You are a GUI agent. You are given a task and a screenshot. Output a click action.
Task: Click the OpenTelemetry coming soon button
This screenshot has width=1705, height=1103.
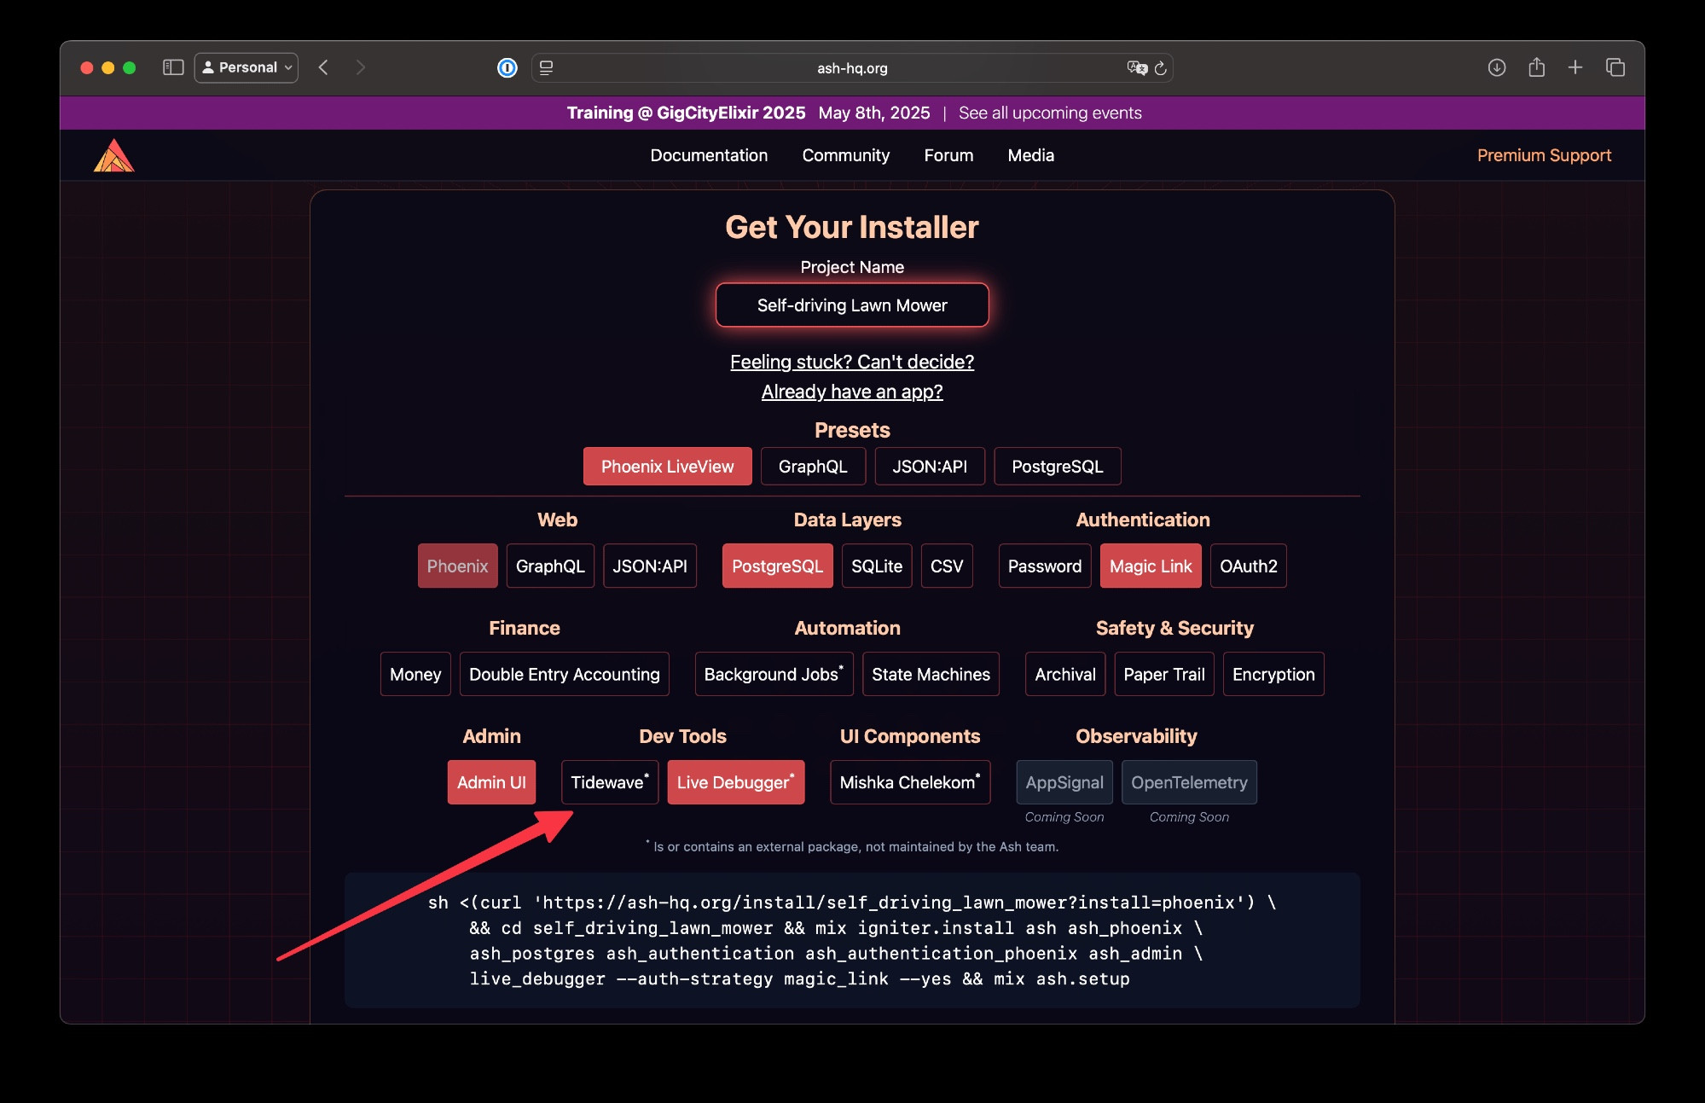[1189, 782]
